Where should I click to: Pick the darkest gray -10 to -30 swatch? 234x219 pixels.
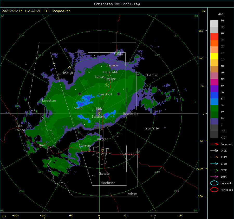point(214,134)
